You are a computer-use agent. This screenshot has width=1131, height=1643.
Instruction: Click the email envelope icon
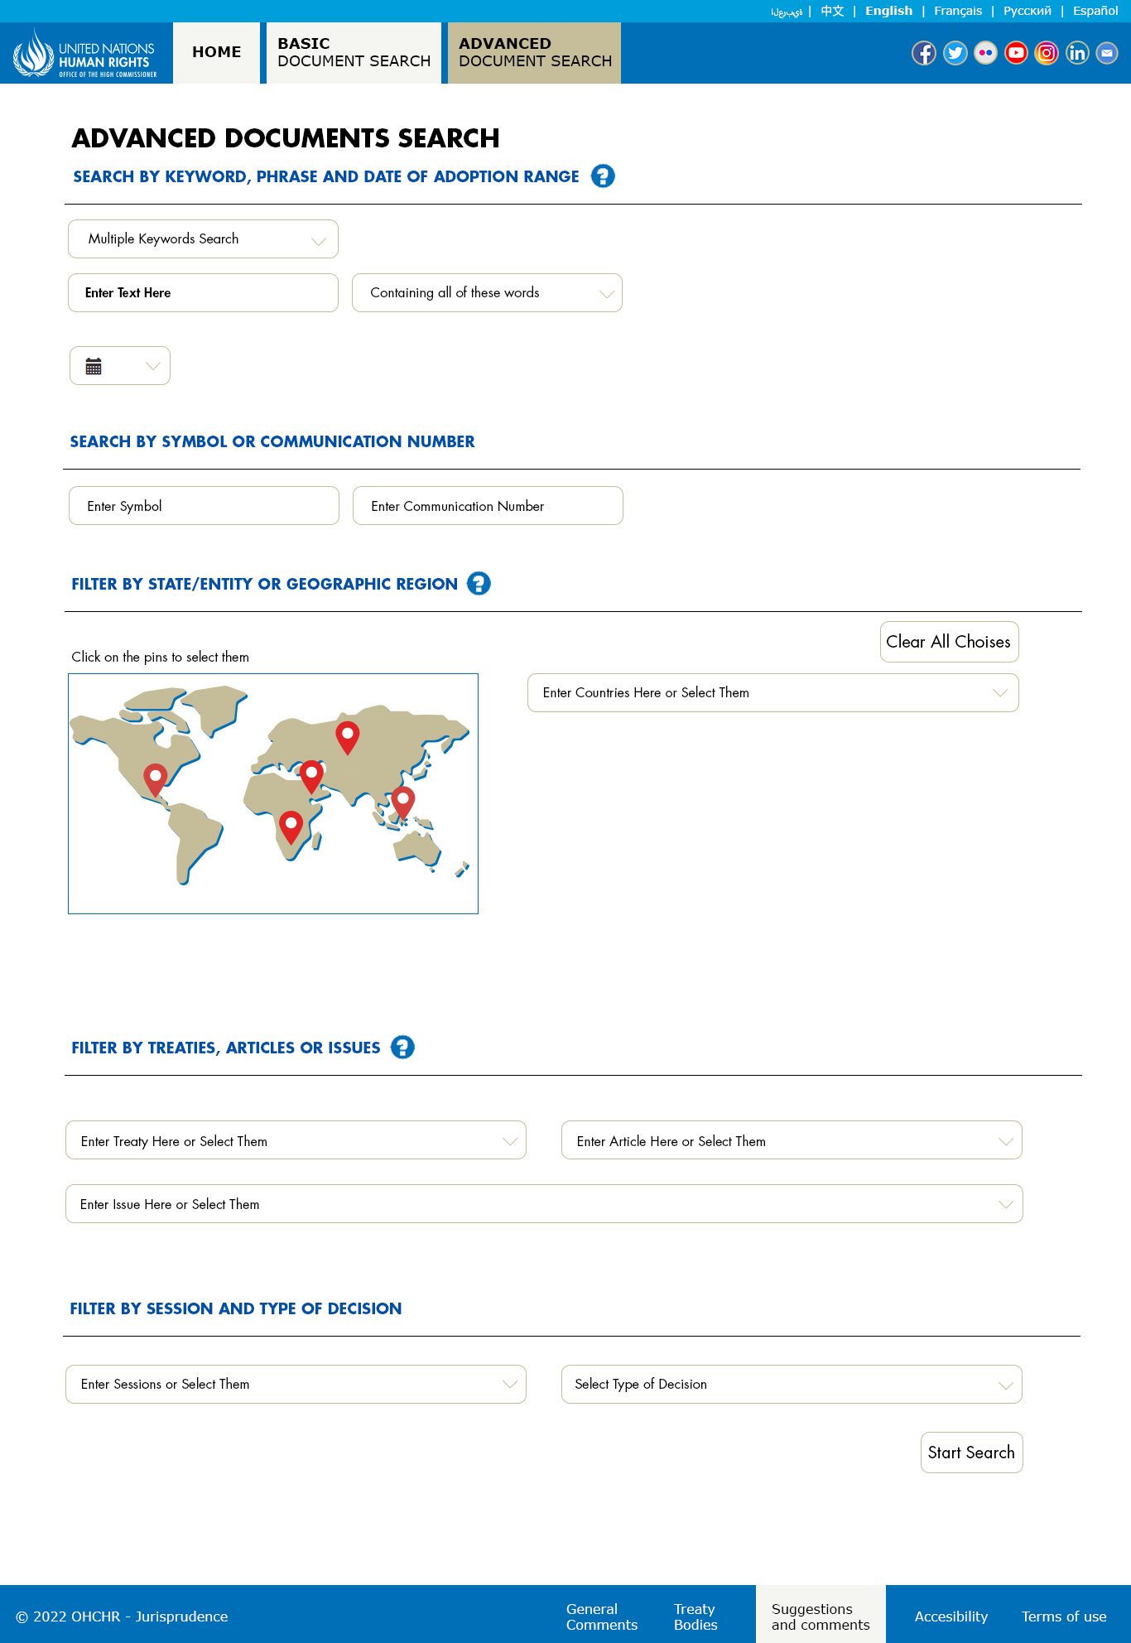pos(1107,53)
